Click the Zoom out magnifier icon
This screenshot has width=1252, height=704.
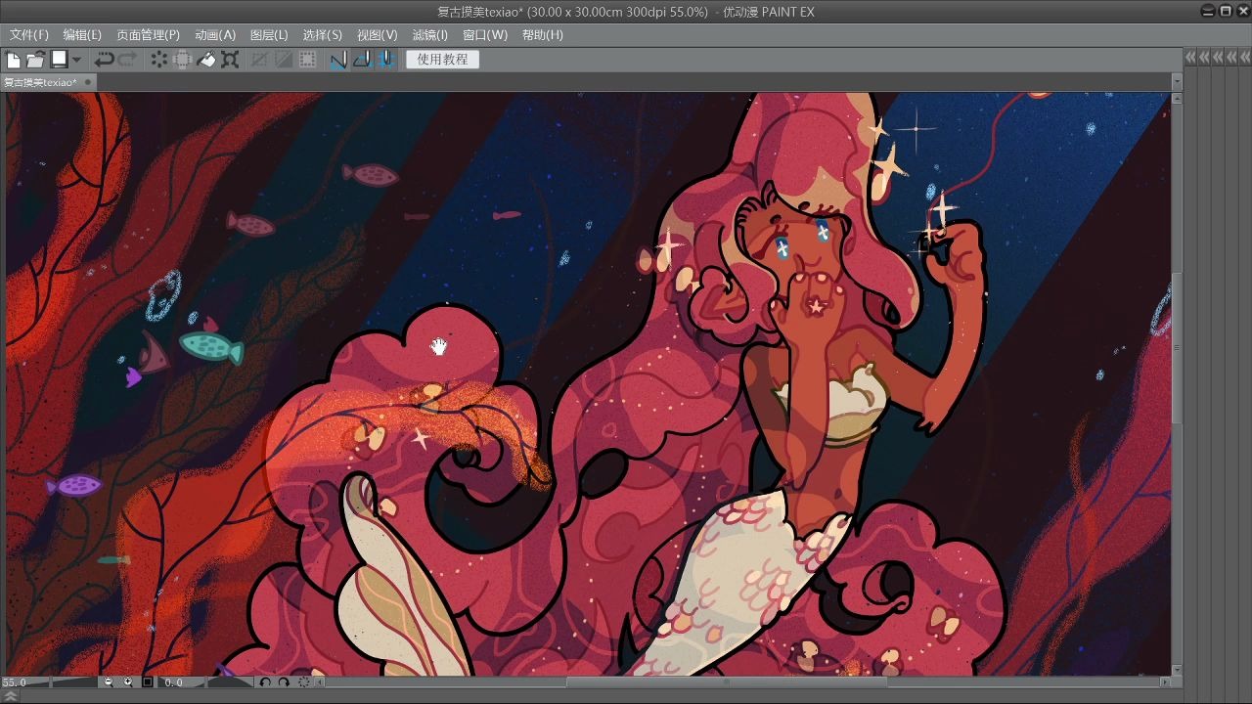click(109, 682)
